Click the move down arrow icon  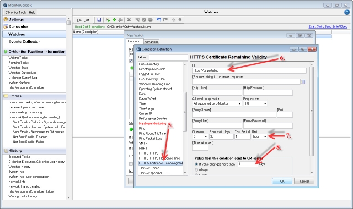point(180,20)
